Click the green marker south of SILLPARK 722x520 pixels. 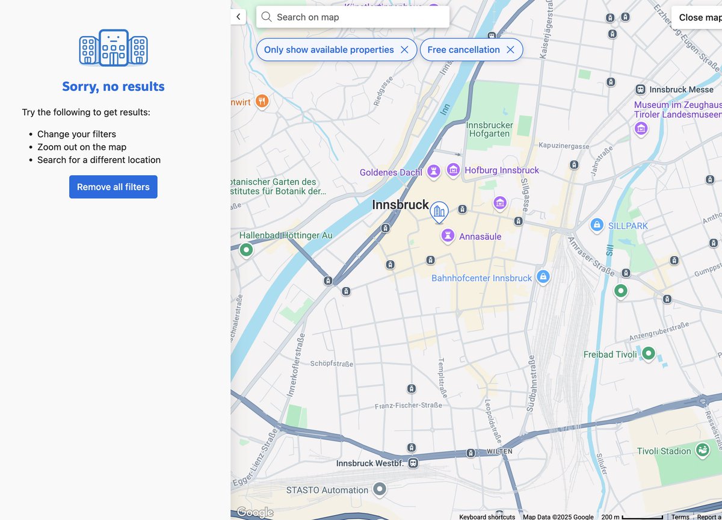[x=620, y=291]
